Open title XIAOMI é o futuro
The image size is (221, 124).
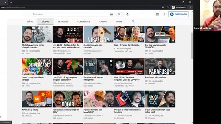[x=30, y=110]
